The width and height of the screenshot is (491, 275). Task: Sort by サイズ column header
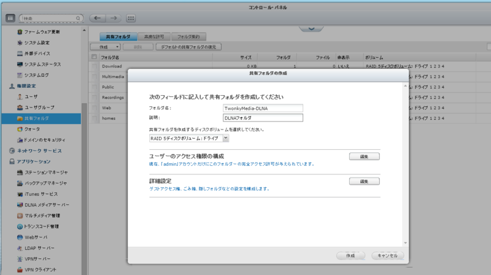246,57
